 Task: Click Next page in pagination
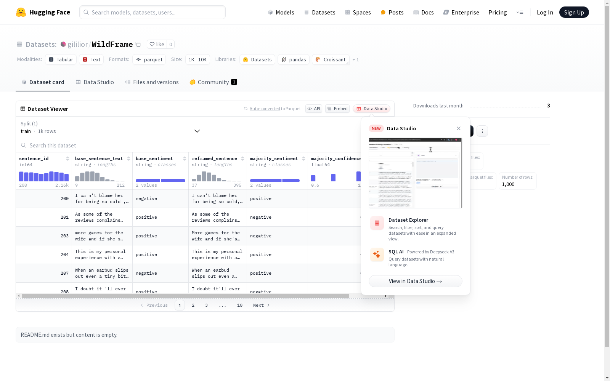pos(262,305)
